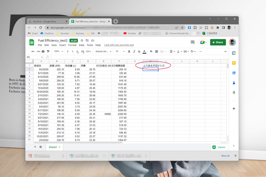
Task: Open the View menu
Action: tap(54, 45)
